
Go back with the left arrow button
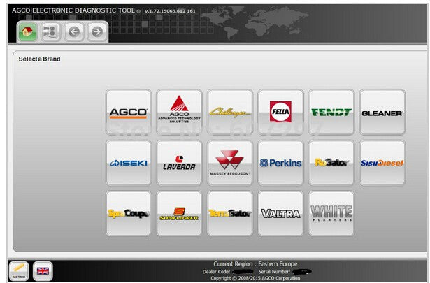(74, 31)
